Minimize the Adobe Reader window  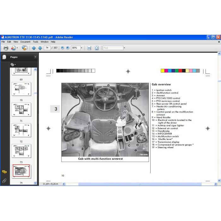coord(209,37)
